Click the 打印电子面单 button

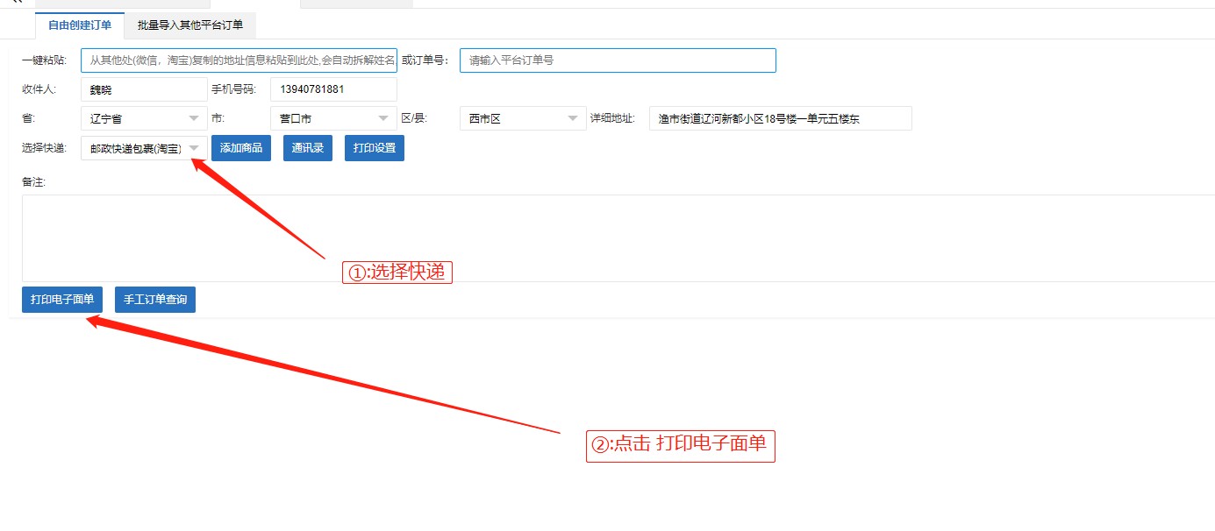coord(62,300)
